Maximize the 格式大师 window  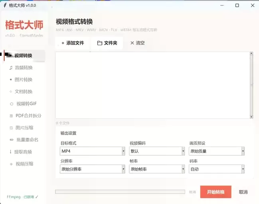[x=237, y=6]
